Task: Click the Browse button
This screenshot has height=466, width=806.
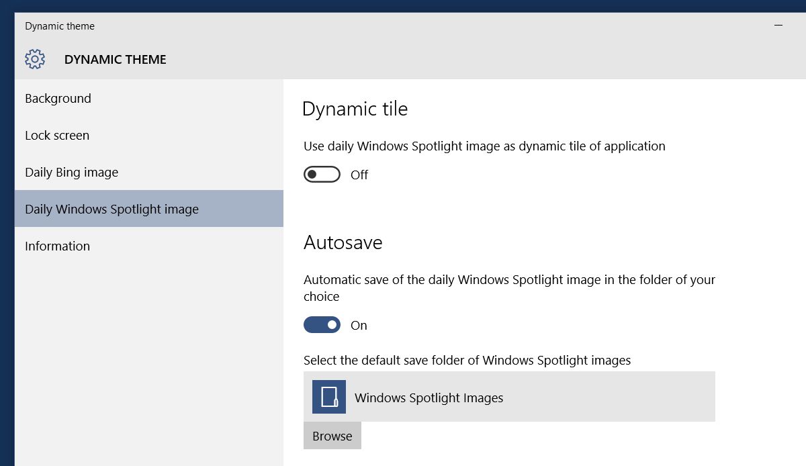Action: pos(332,436)
